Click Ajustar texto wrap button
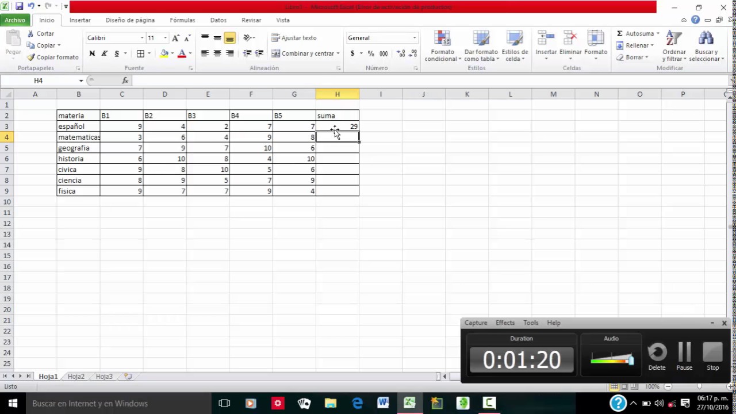The height and width of the screenshot is (414, 736). (294, 38)
